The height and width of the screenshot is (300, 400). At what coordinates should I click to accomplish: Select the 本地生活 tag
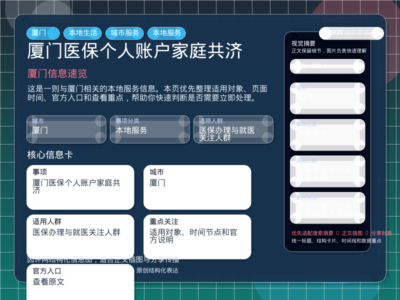[82, 33]
